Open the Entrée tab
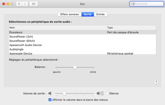 (x=100, y=14)
